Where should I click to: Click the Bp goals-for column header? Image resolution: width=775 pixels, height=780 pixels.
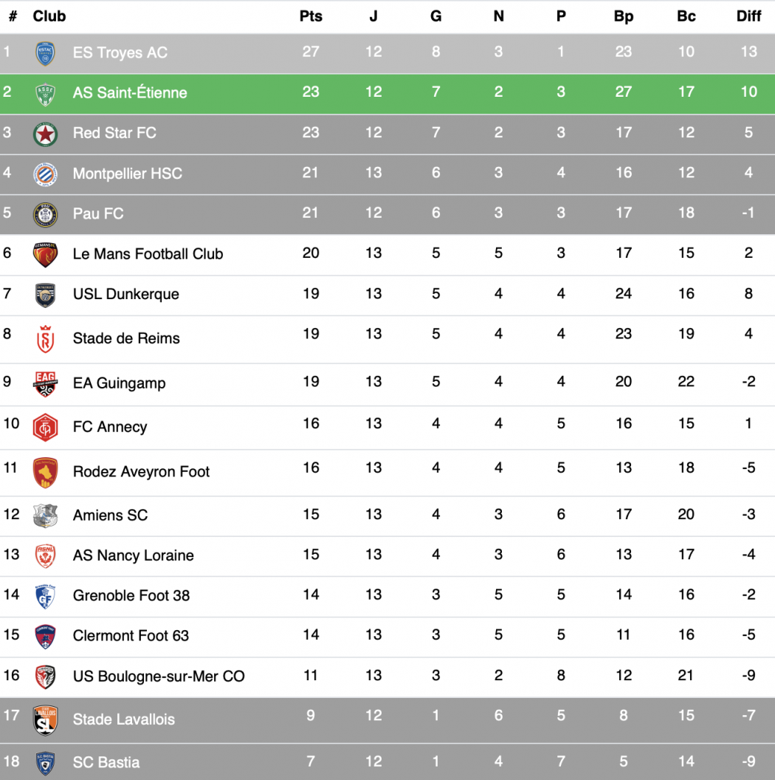[624, 16]
